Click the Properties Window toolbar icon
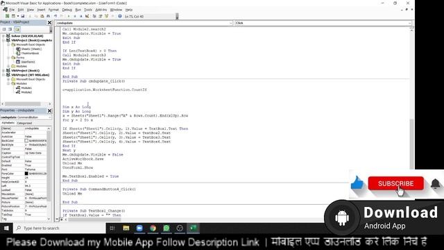 (101, 16)
